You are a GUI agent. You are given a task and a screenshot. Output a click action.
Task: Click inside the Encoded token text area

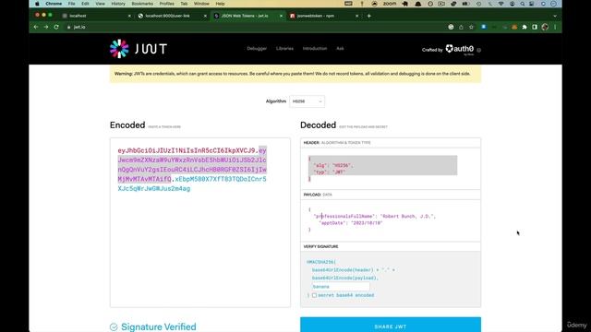200,222
